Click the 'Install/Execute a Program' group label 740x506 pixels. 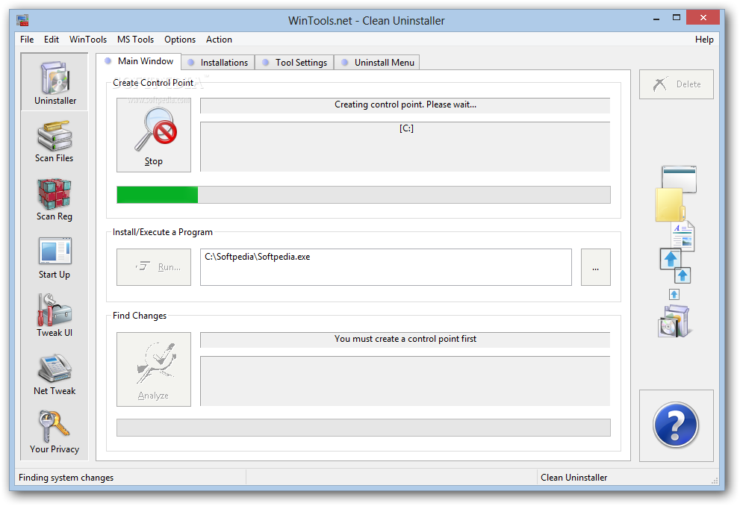click(162, 232)
